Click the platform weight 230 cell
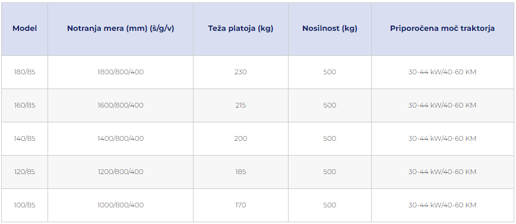516x224 pixels. click(x=240, y=72)
